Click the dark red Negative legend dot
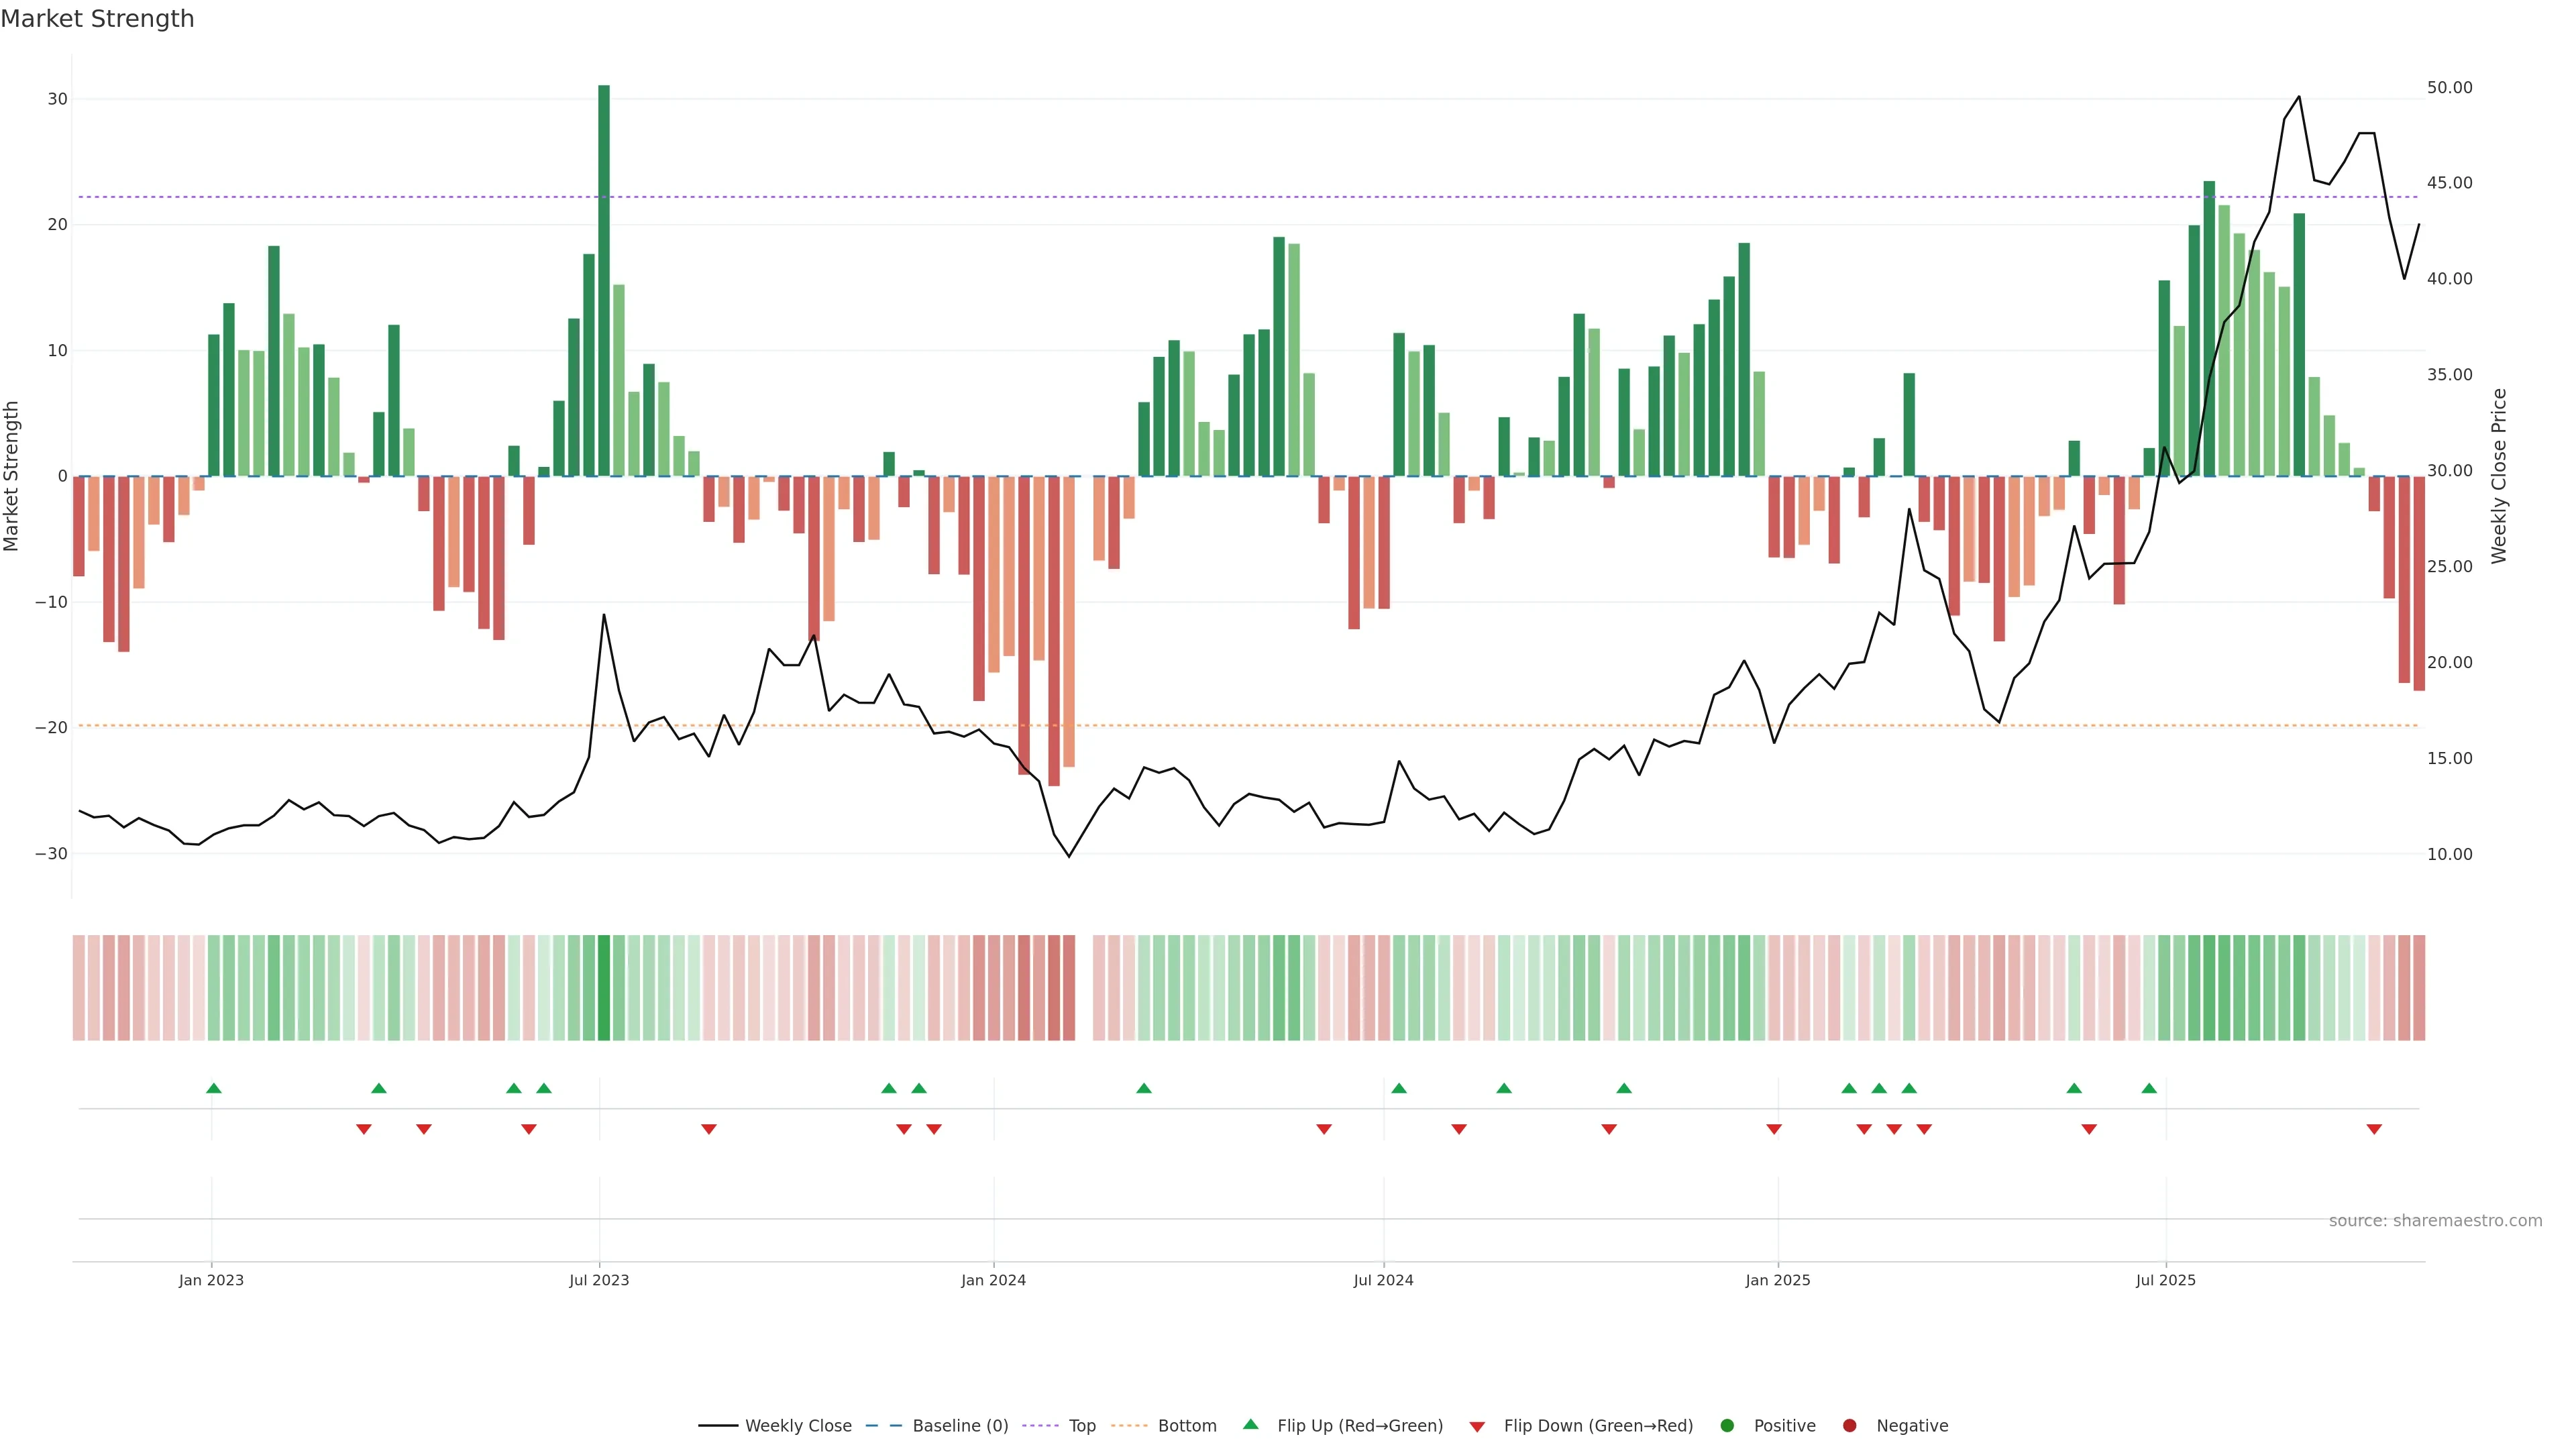The width and height of the screenshot is (2576, 1449). (1849, 1426)
